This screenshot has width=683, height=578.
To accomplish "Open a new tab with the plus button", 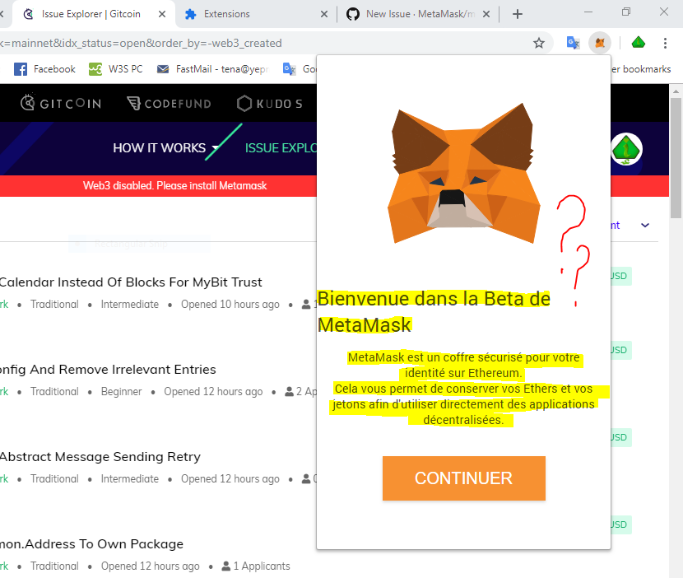I will point(518,14).
